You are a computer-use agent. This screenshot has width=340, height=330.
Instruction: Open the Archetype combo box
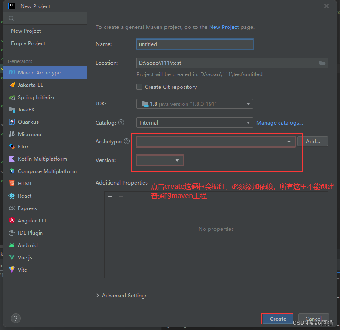216,142
